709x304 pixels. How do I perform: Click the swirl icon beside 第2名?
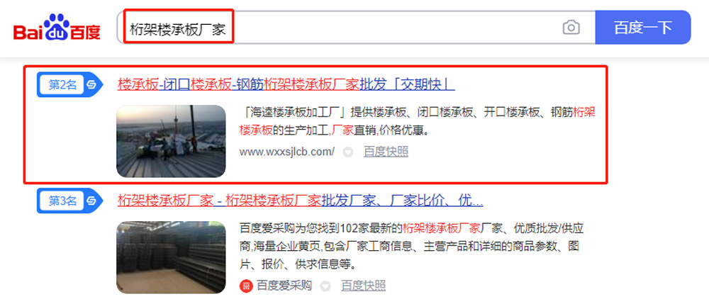coord(91,85)
